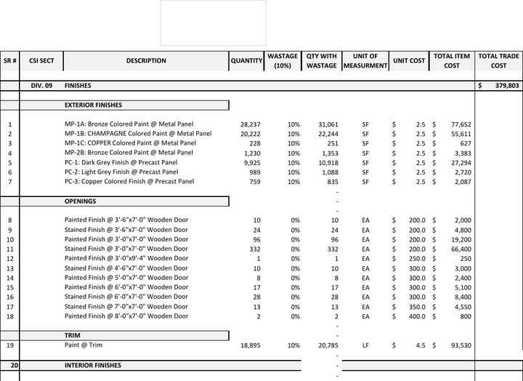The height and width of the screenshot is (381, 523).
Task: Click Painted Finish @ 3'-0"x9'-4" Wooden Door
Action: tap(126, 258)
